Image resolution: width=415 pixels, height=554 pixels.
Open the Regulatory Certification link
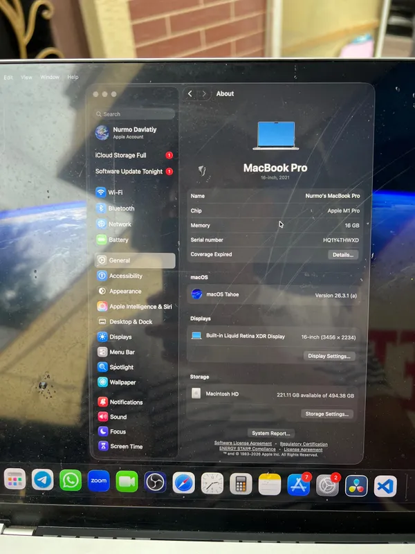click(x=304, y=444)
